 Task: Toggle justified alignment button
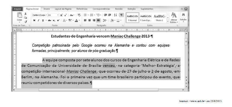tap(98, 20)
